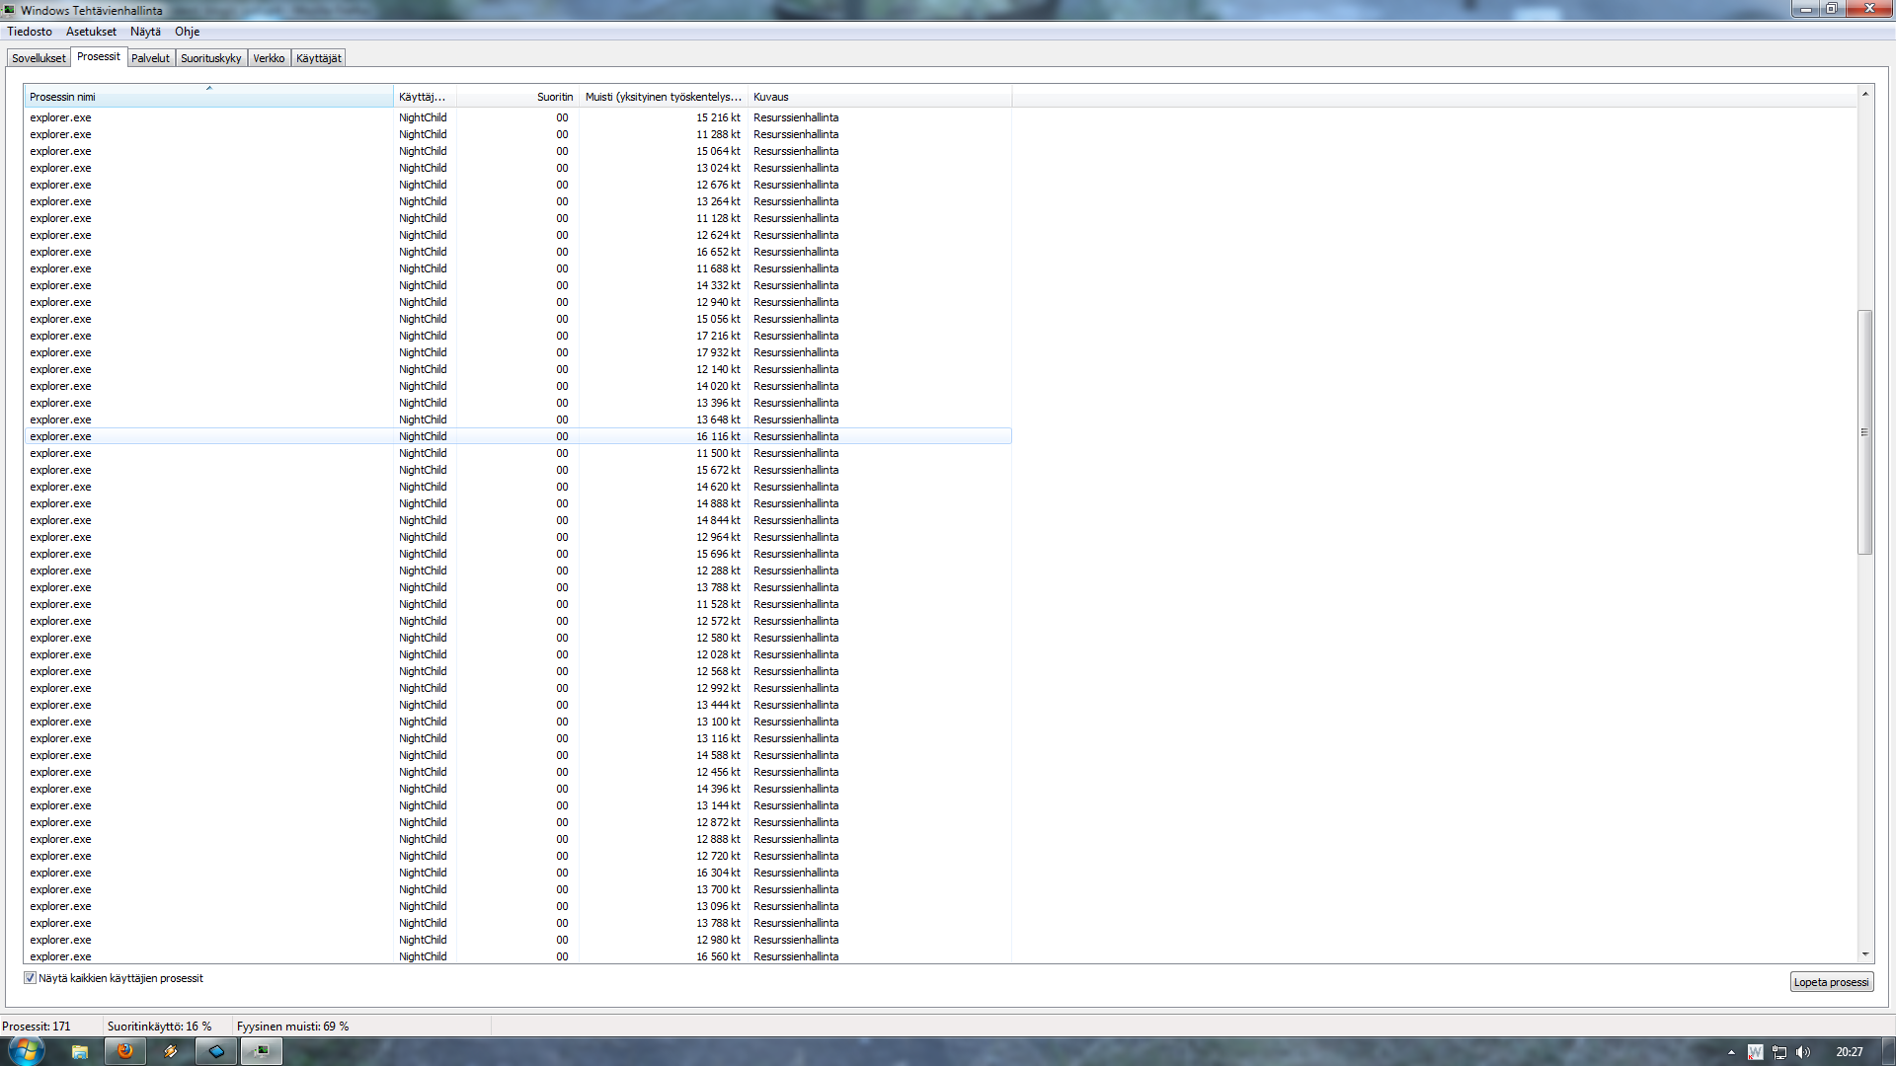Image resolution: width=1896 pixels, height=1066 pixels.
Task: Open the Näytä menu
Action: pyautogui.click(x=145, y=32)
